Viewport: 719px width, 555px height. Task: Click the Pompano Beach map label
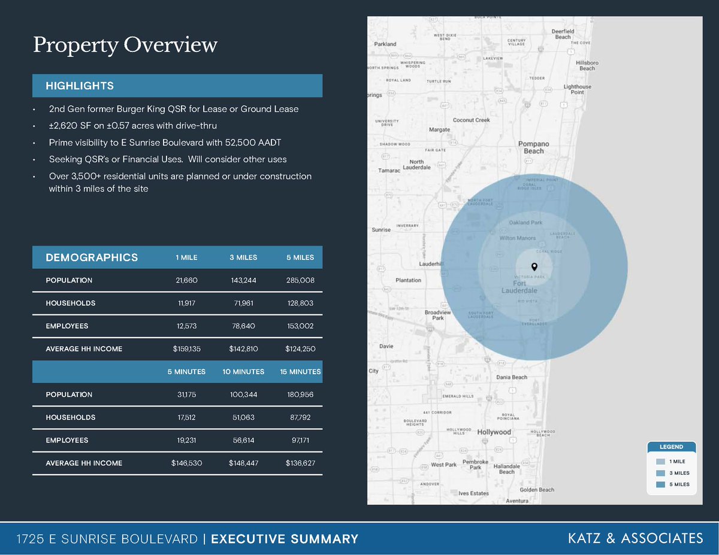[x=534, y=147]
